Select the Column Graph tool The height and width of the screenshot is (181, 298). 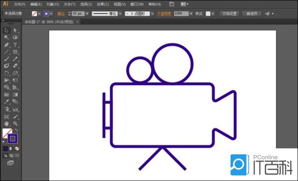15,109
